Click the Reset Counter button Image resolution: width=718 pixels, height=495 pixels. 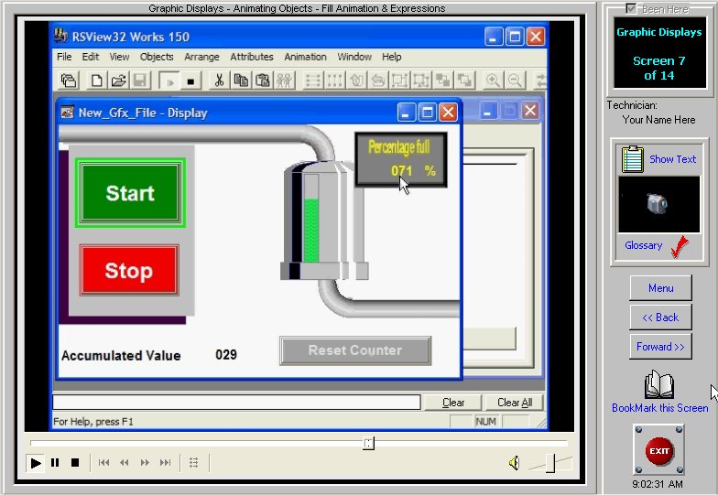[x=355, y=350]
